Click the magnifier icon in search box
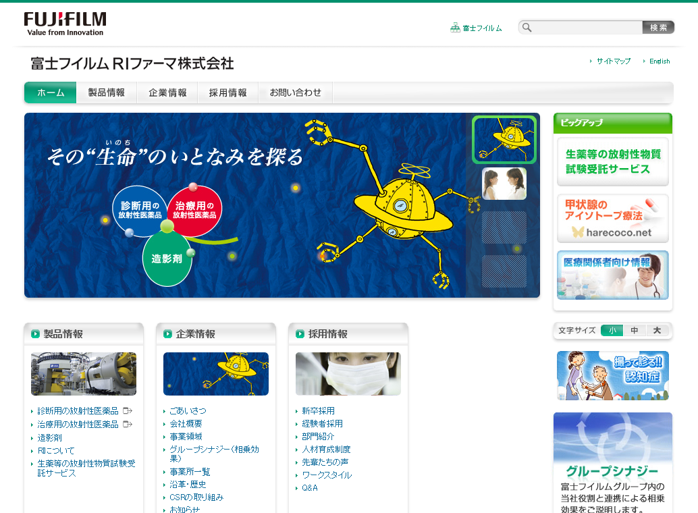Viewport: 698px width, 513px height. click(527, 28)
